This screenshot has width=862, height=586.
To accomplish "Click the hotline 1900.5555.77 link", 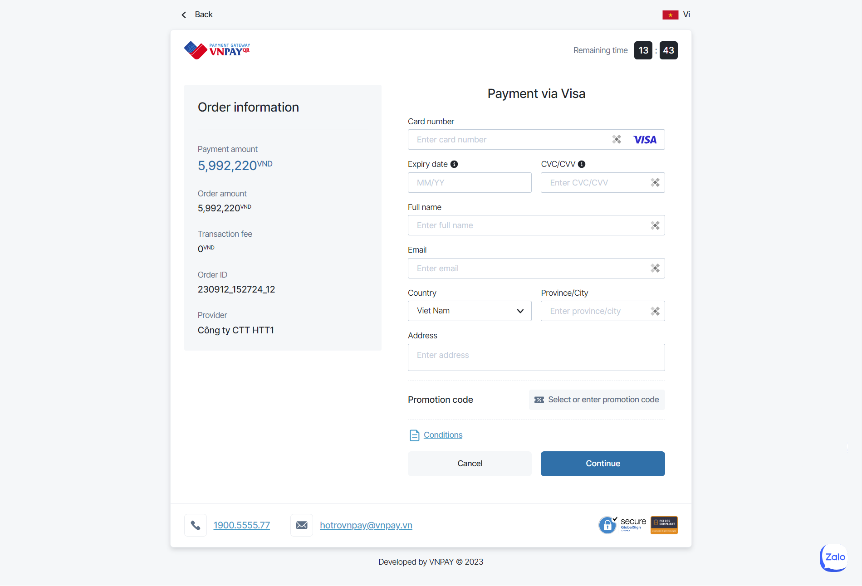I will [242, 525].
